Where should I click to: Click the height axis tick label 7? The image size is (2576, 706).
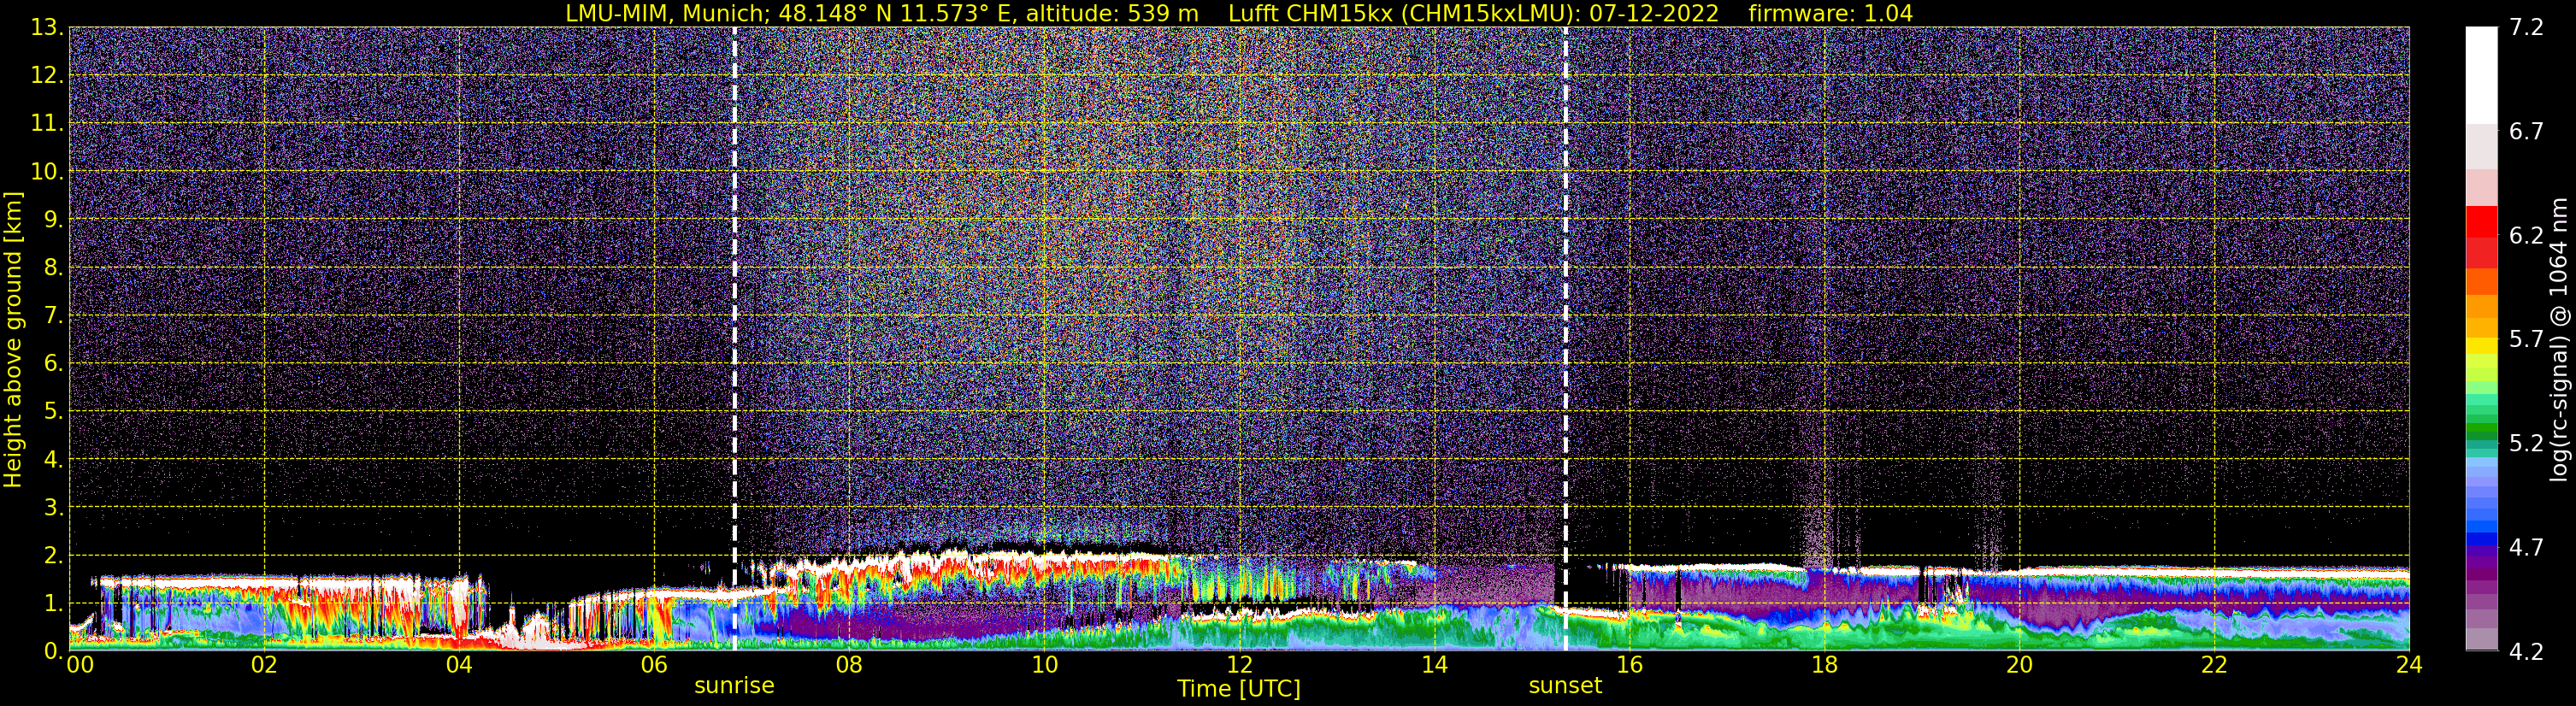(52, 316)
